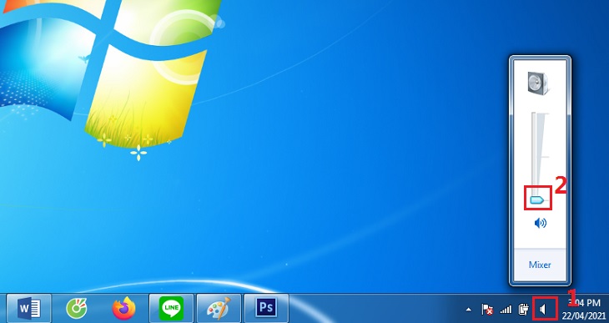Launch Paint from the taskbar
This screenshot has width=609, height=323.
(219, 309)
